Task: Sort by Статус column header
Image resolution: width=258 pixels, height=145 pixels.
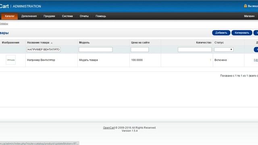Action: click(x=219, y=43)
